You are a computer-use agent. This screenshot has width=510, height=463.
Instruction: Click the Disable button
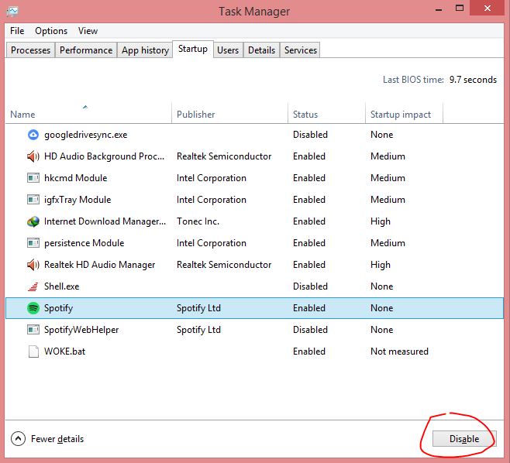coord(464,439)
